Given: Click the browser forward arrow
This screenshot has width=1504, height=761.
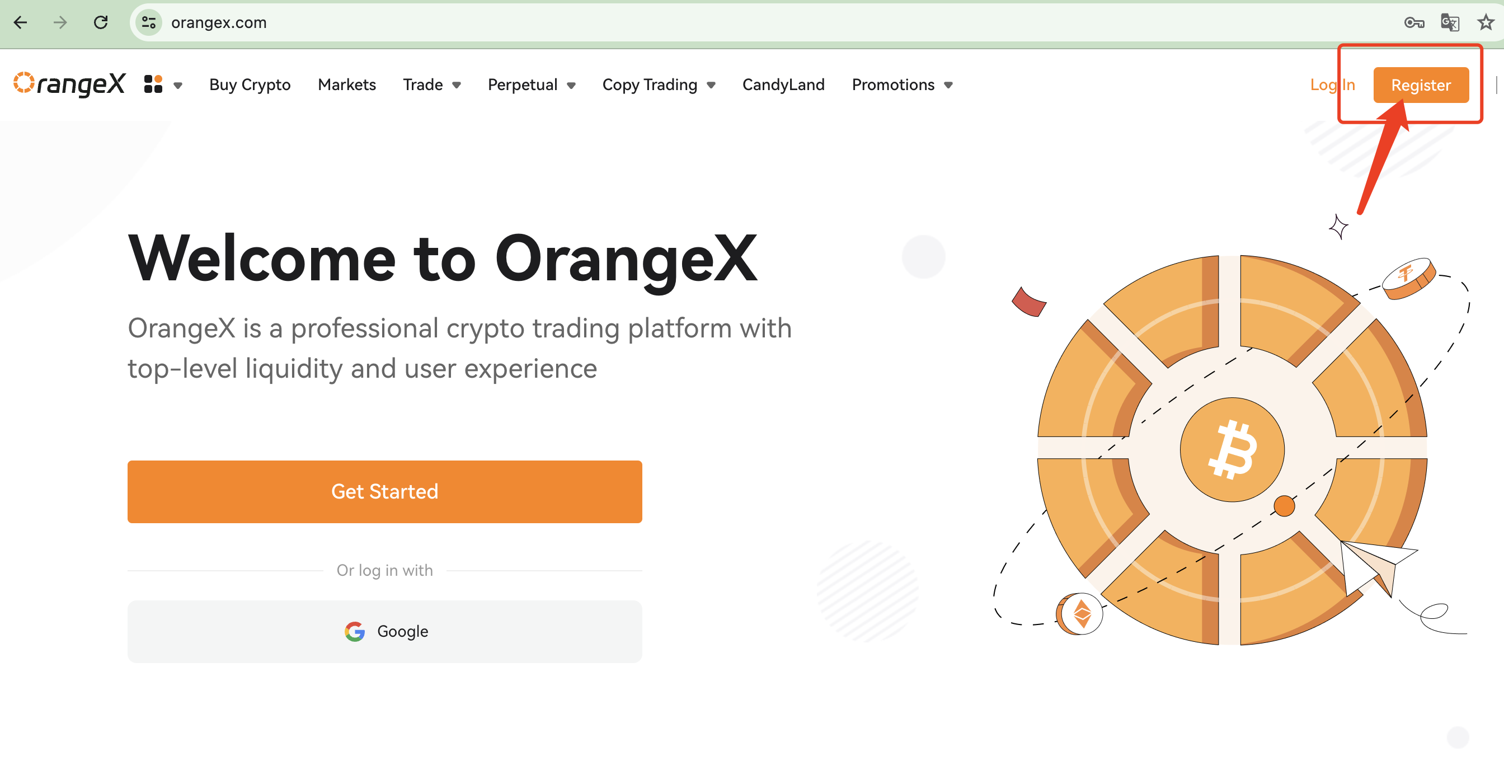Looking at the screenshot, I should point(60,22).
